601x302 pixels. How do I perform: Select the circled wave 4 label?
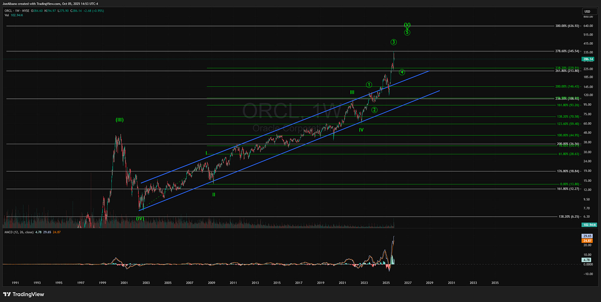coord(402,72)
